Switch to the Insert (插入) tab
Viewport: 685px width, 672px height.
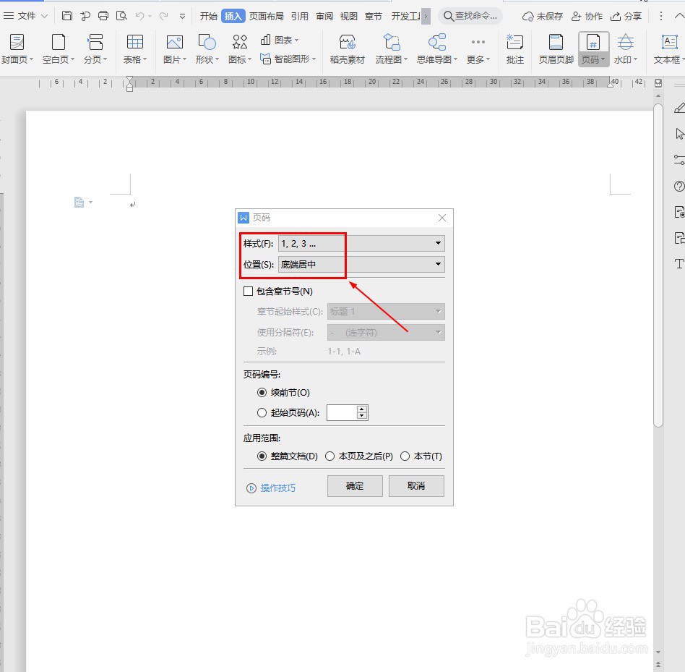(233, 16)
